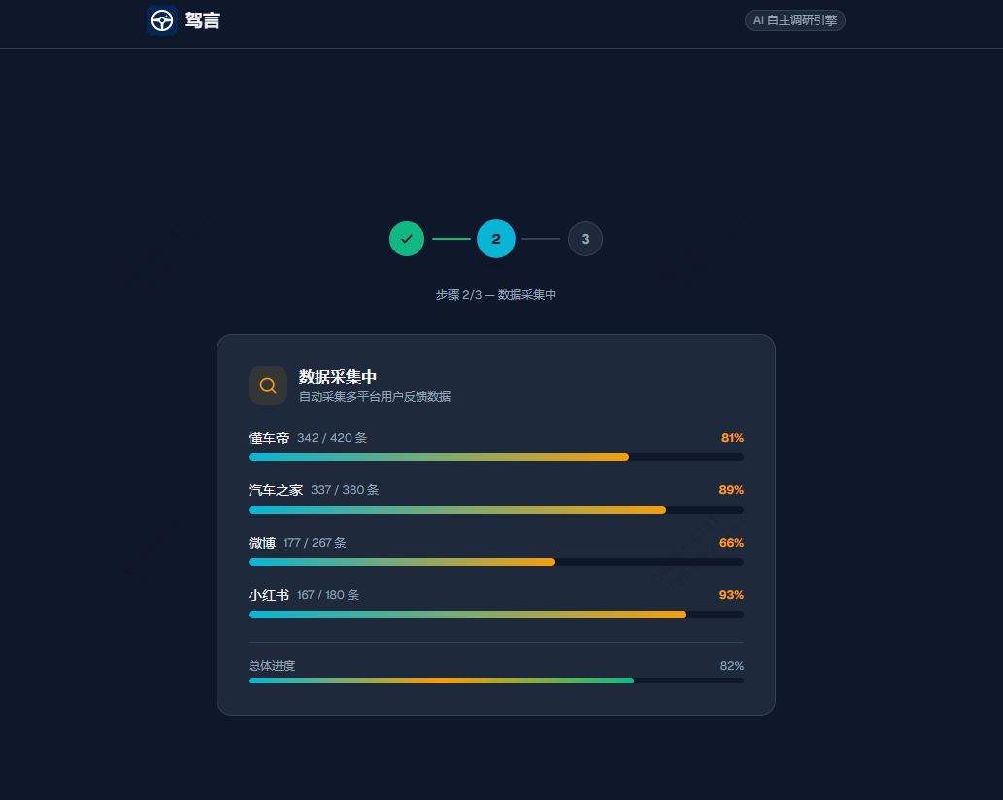Click the 数据采集中 card heading
Viewport: 1003px width, 800px height.
click(338, 377)
